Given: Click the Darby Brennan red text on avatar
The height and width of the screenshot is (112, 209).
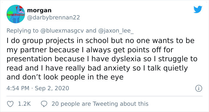Looking at the screenshot, I should tap(16, 15).
